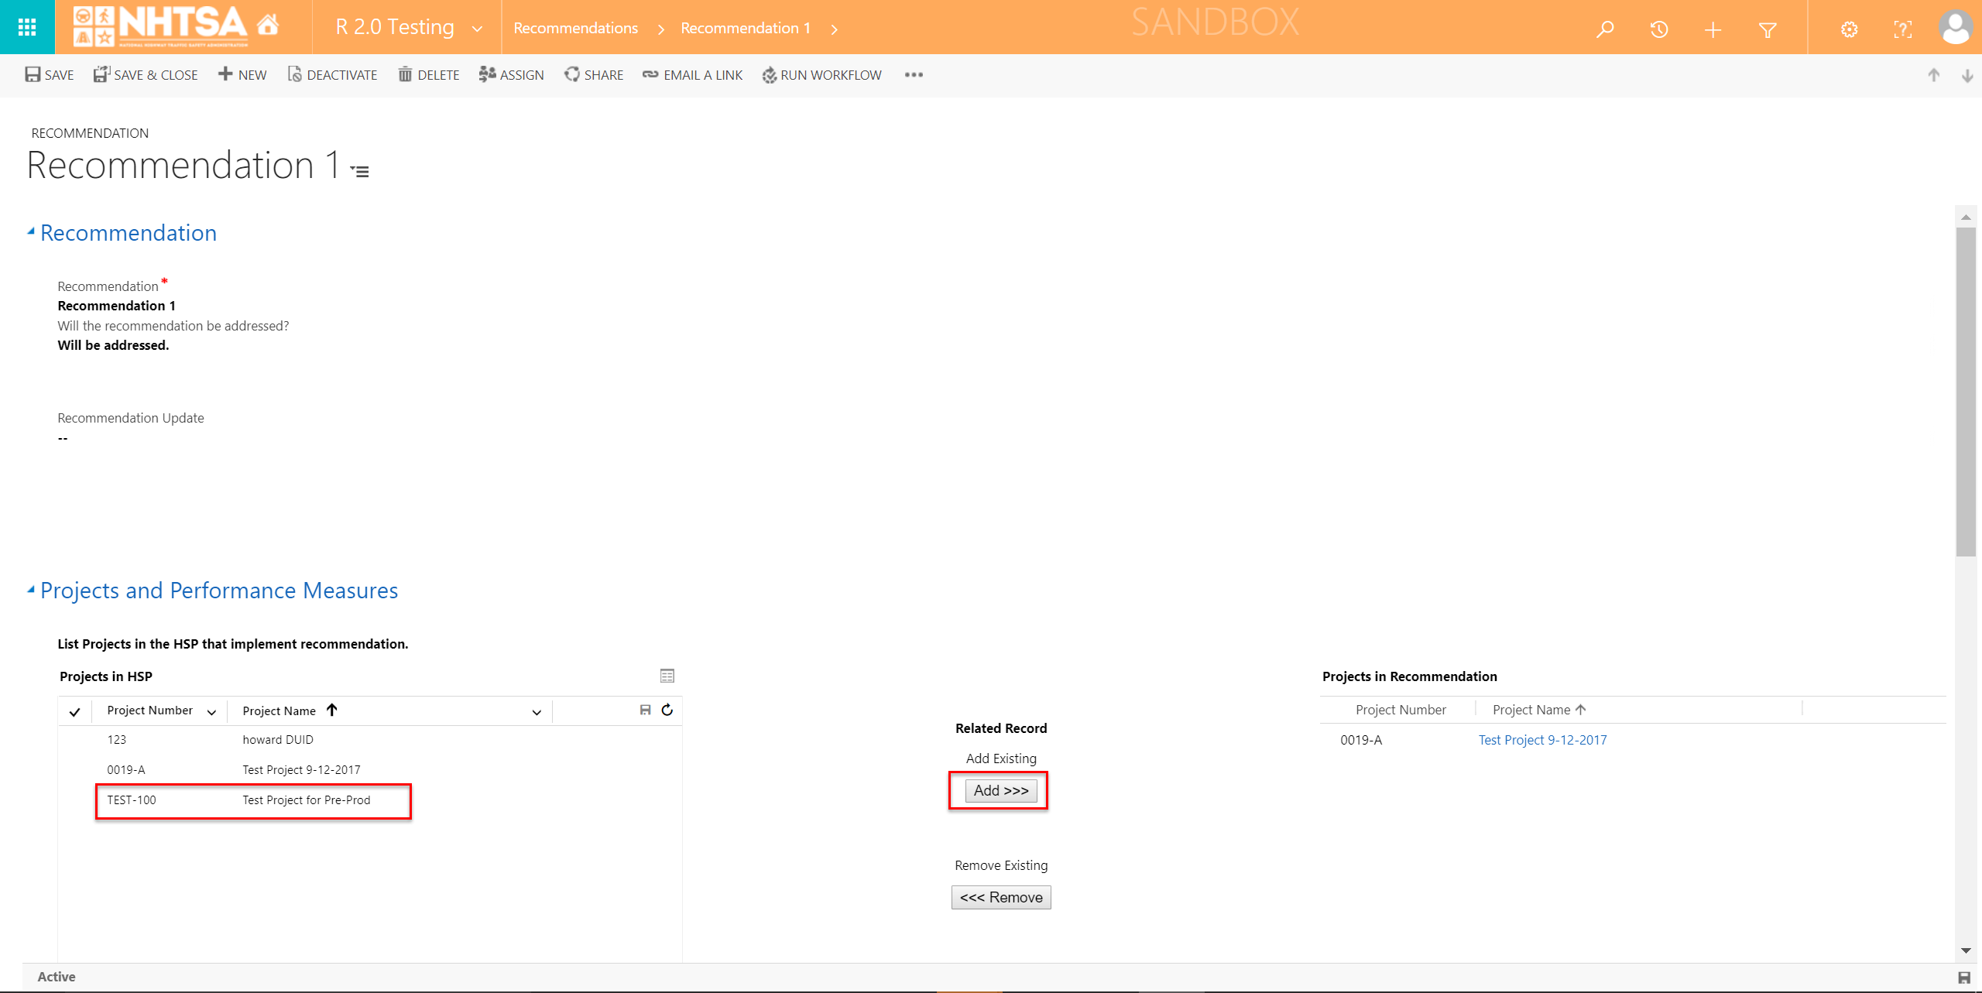The height and width of the screenshot is (993, 1982).
Task: Open grid view icon for Projects in HSP
Action: [x=667, y=676]
